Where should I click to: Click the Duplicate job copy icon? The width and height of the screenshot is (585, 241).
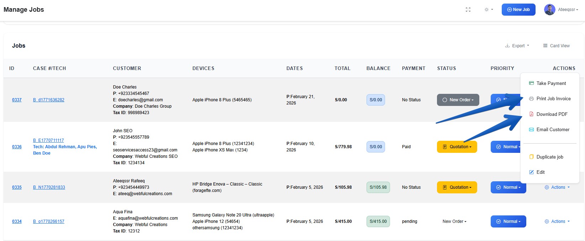pyautogui.click(x=531, y=157)
